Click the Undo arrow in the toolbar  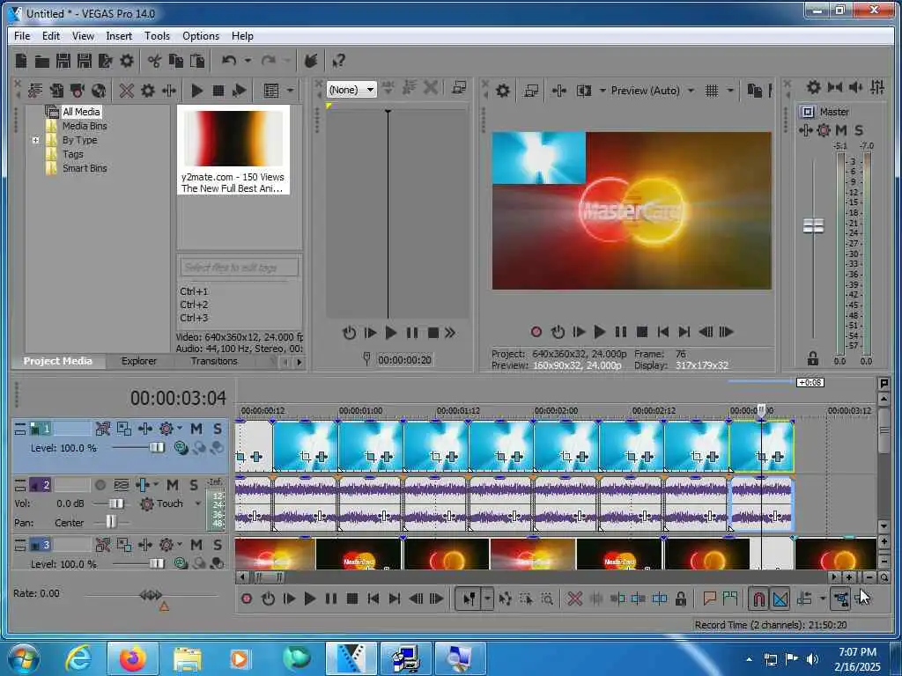(x=229, y=61)
